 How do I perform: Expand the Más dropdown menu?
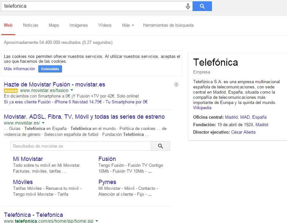coord(128,25)
